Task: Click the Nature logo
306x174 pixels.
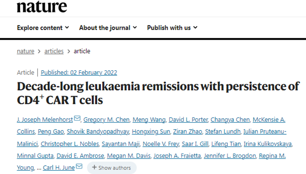Action: (42, 6)
